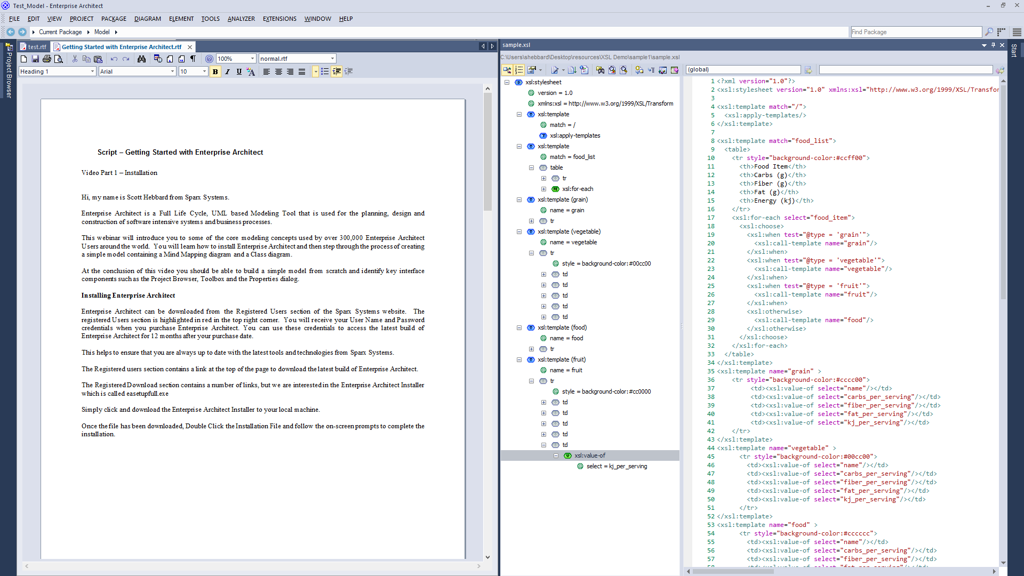
Task: Collapse the xsl:template (fruit) node
Action: [519, 359]
